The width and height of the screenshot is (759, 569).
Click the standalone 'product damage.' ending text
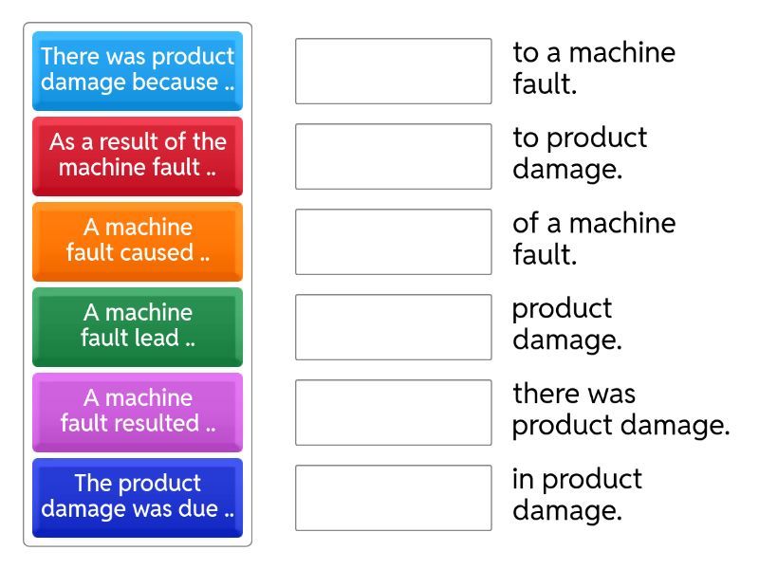click(566, 324)
